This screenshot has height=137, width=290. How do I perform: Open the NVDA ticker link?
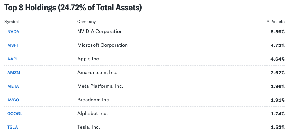(13, 32)
